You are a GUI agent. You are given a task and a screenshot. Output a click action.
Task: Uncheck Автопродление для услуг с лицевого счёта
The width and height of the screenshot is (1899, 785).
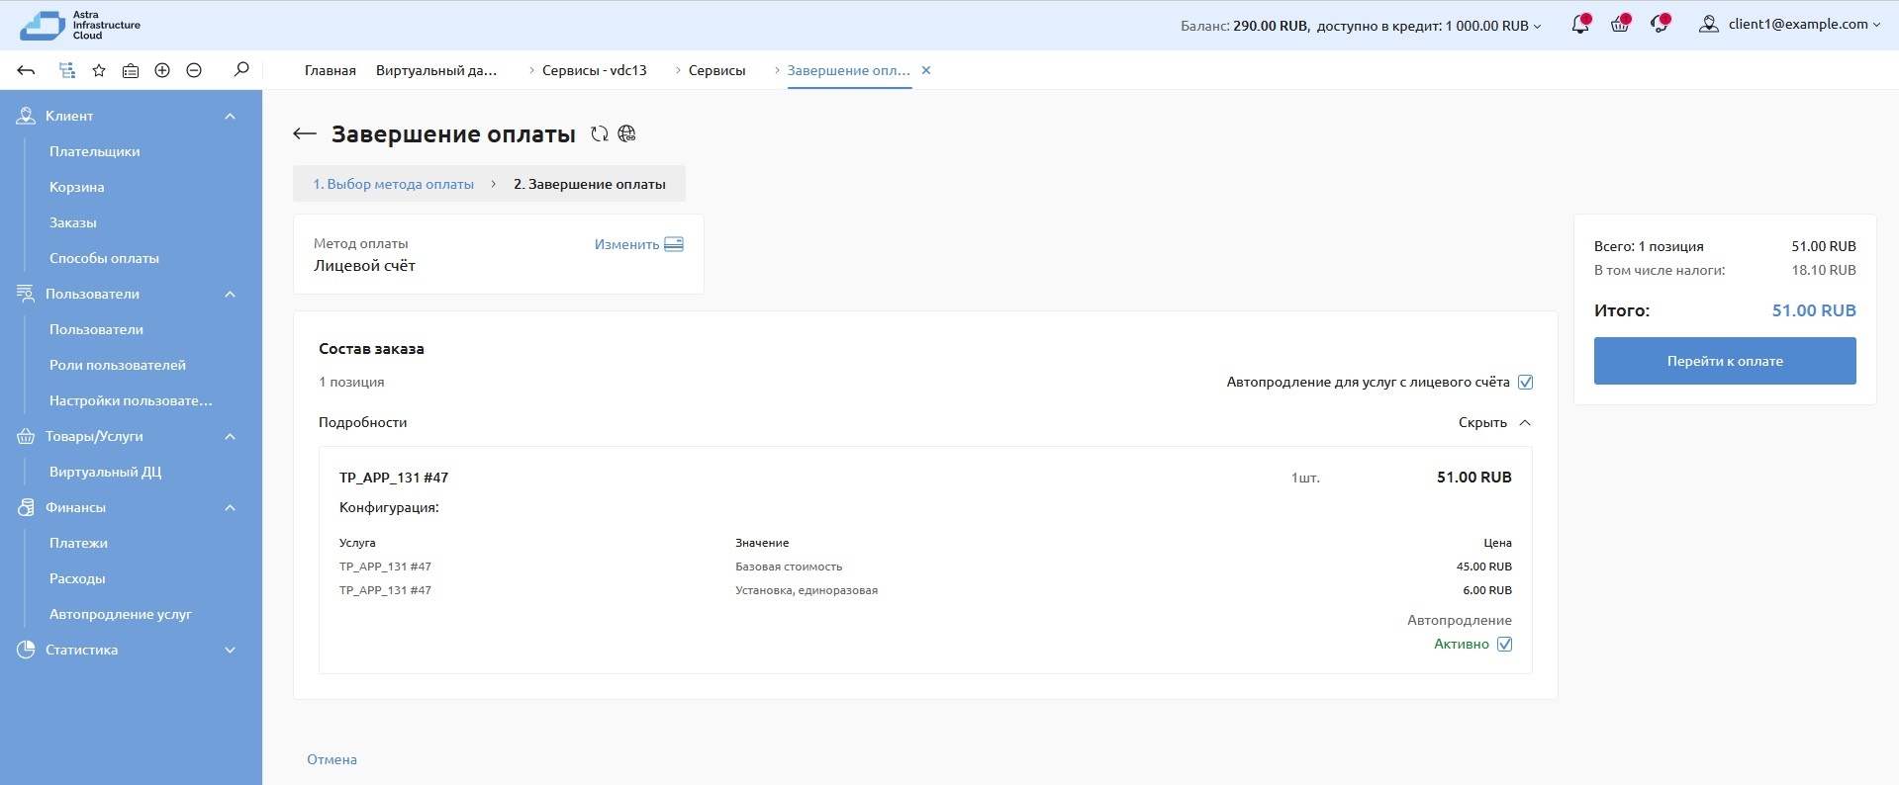1525,383
